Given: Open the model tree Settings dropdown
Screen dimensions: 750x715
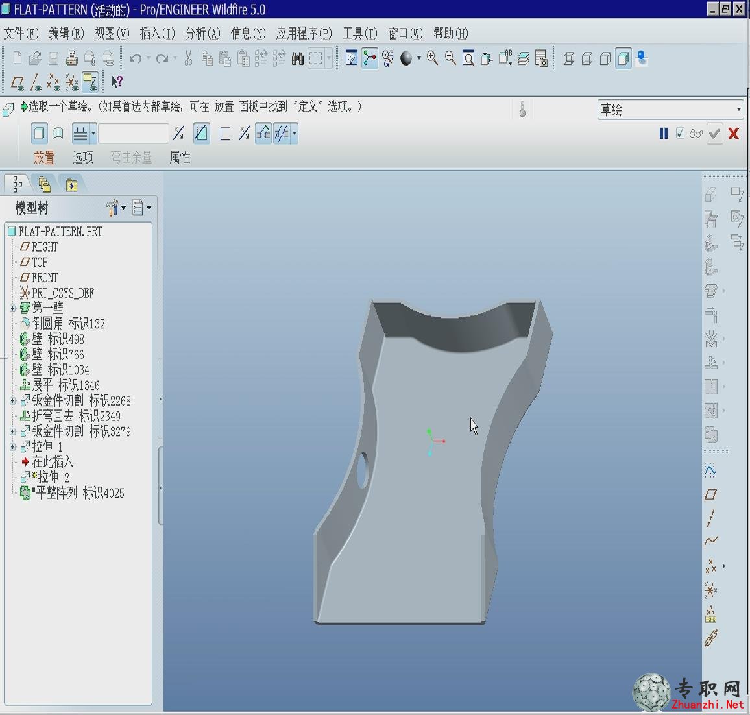Looking at the screenshot, I should [115, 208].
